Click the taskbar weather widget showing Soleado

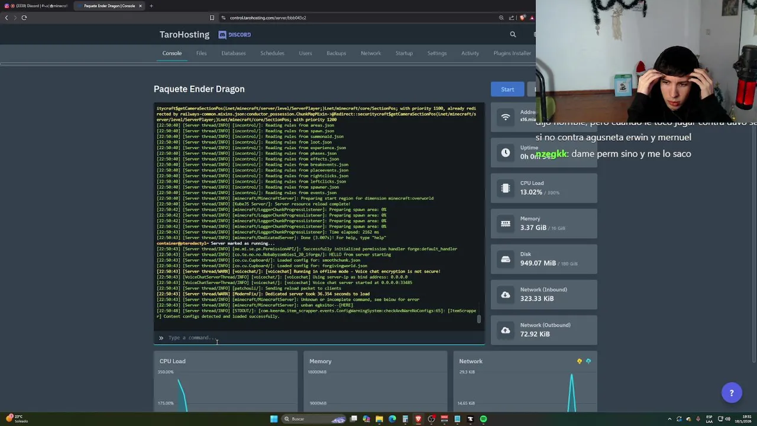[x=18, y=419]
